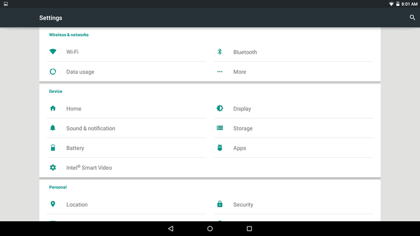Click the Data usage circle icon

(53, 72)
